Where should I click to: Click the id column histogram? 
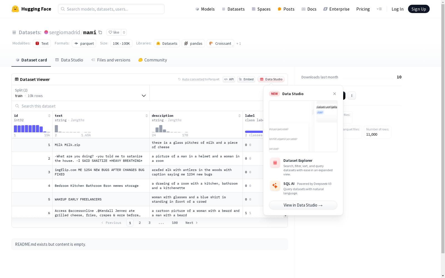(x=32, y=128)
